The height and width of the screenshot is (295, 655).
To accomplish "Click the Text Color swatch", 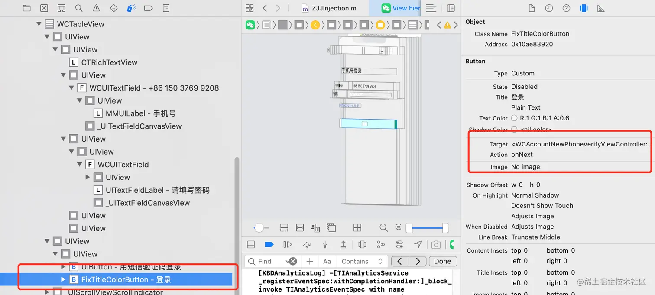I will 514,118.
